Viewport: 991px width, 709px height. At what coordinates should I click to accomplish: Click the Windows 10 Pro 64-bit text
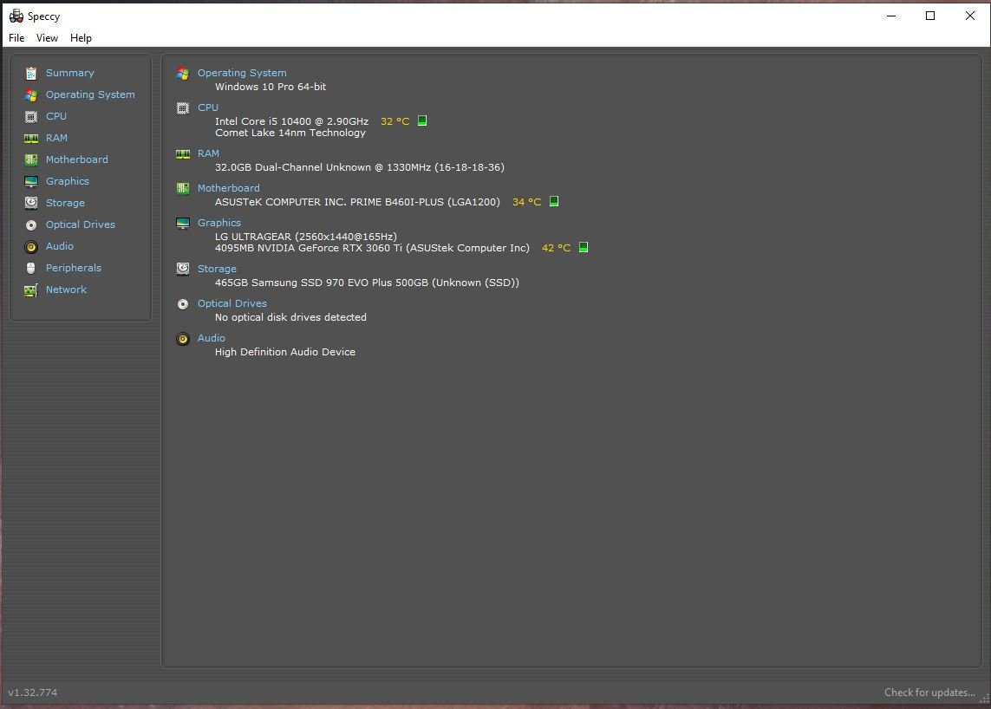click(x=271, y=87)
